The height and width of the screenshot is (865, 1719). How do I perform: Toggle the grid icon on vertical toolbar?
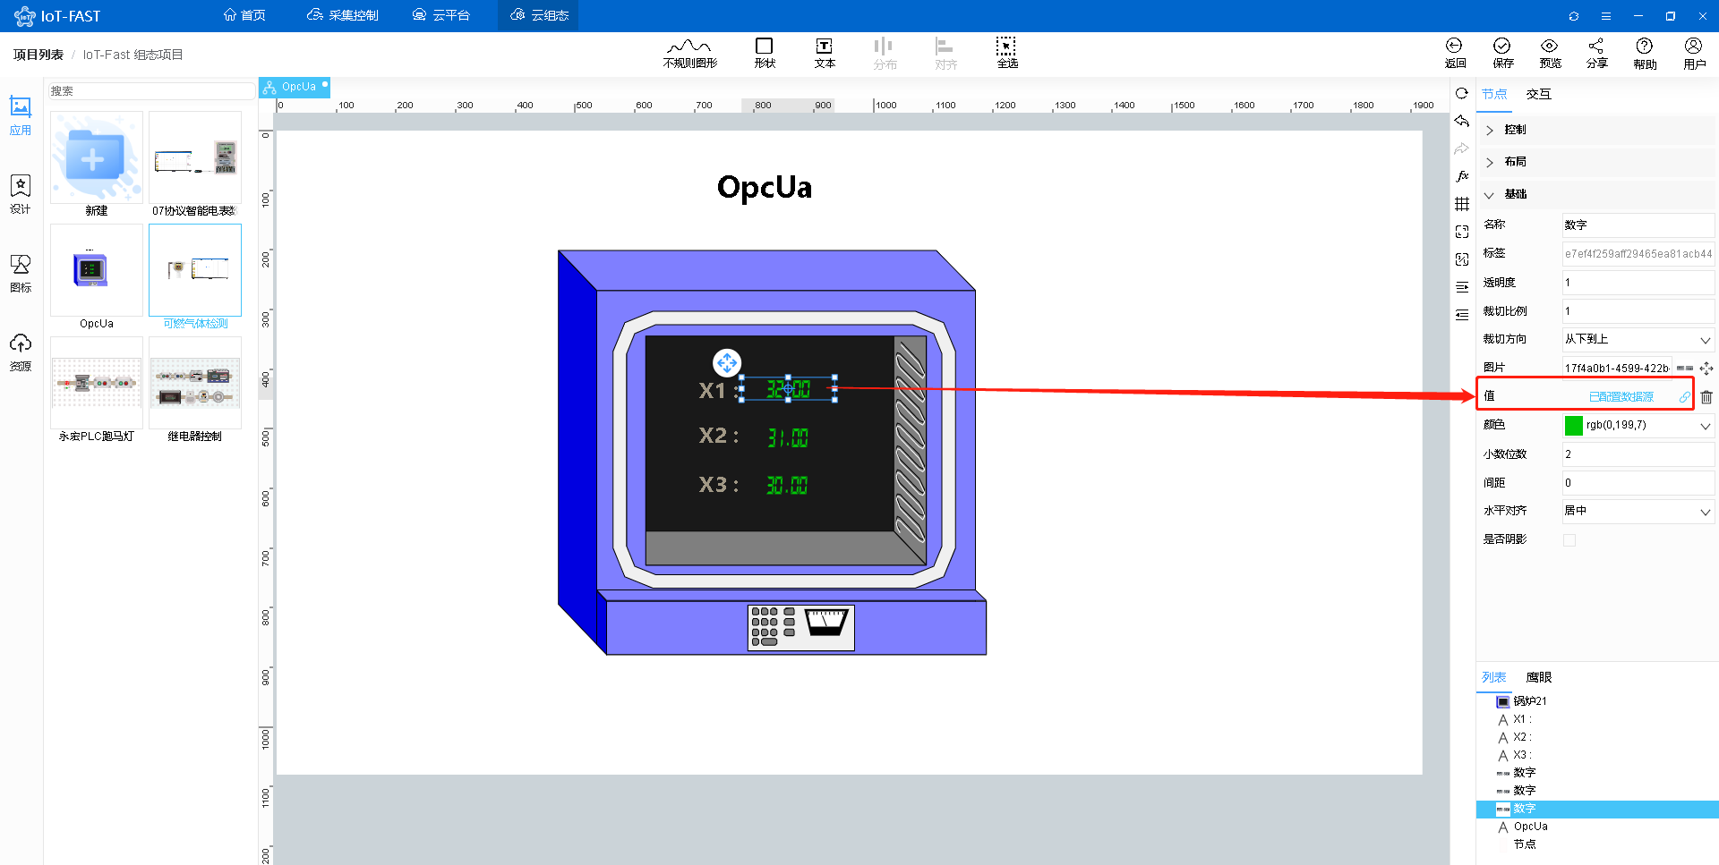coord(1462,204)
